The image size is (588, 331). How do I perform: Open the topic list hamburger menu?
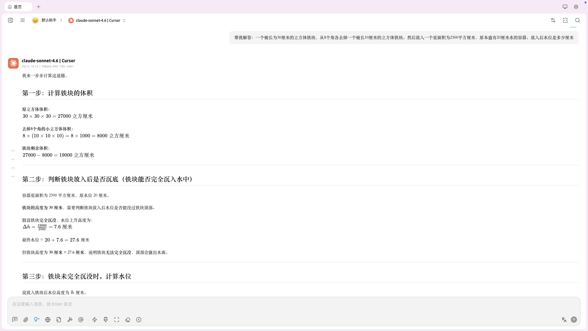pyautogui.click(x=23, y=20)
